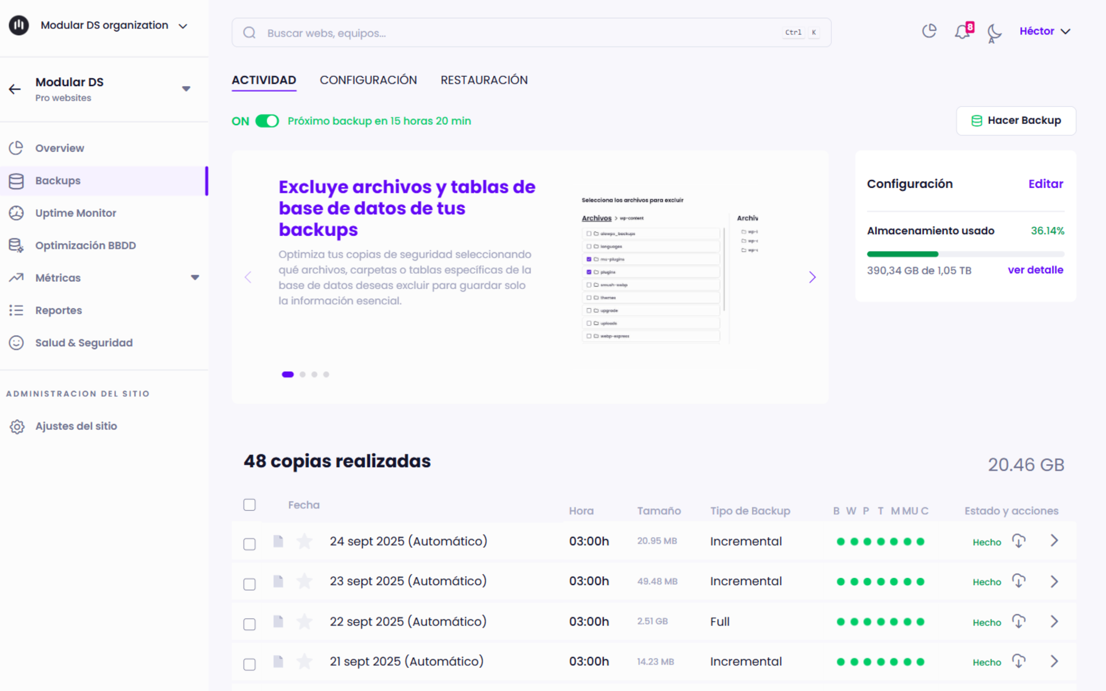Viewport: 1106px width, 691px height.
Task: Open Uptime Monitor from sidebar
Action: click(x=75, y=213)
